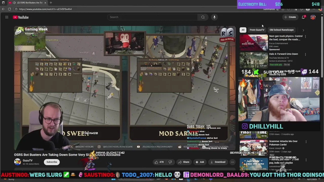Select the All filter chip

[243, 30]
